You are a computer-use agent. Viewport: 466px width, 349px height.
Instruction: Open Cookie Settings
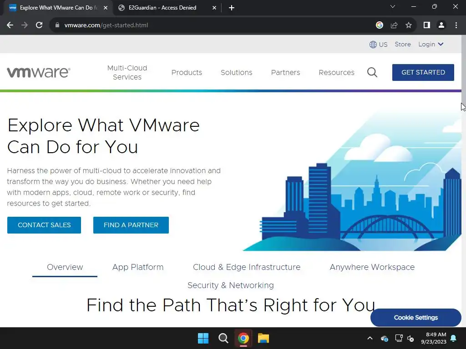click(416, 318)
